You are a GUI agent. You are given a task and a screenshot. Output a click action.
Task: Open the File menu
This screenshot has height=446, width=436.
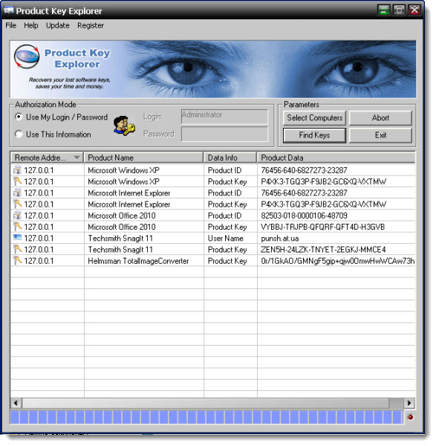pyautogui.click(x=11, y=25)
